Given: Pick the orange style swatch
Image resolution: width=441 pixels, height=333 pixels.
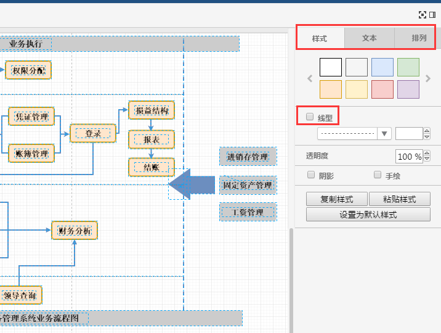Looking at the screenshot, I should tap(331, 89).
